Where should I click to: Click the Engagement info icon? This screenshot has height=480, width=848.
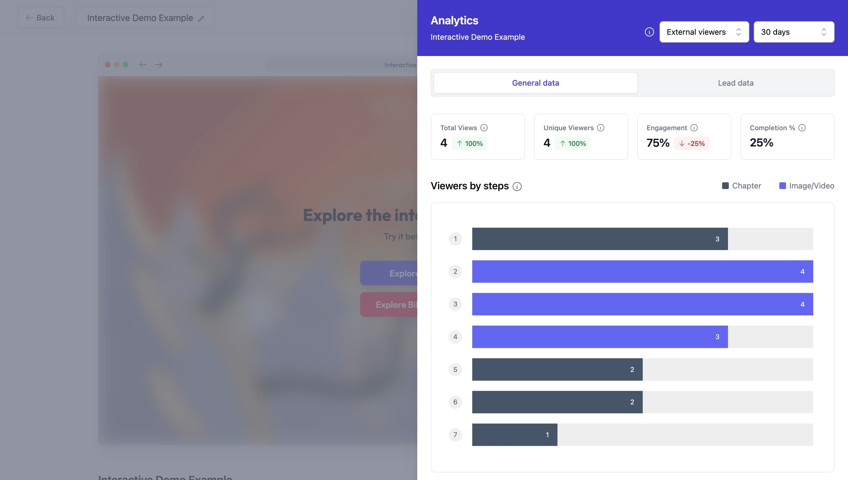pos(694,128)
